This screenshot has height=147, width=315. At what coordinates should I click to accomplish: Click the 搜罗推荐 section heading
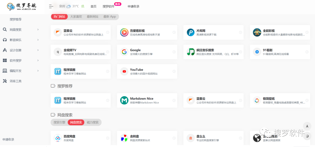[65, 86]
